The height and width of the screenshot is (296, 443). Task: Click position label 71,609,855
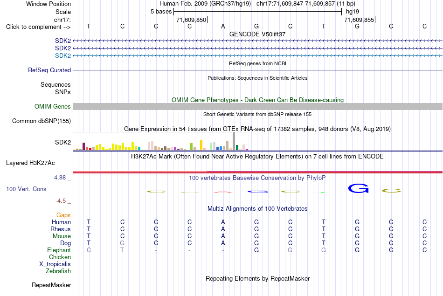(x=359, y=20)
